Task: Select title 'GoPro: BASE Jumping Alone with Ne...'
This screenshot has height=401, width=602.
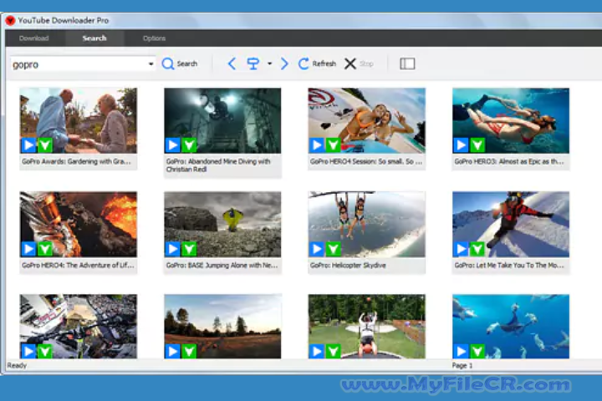Action: point(222,265)
